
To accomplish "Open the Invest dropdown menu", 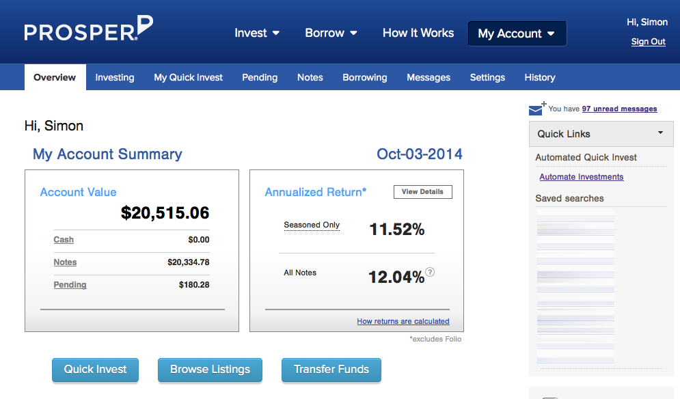I will click(257, 33).
